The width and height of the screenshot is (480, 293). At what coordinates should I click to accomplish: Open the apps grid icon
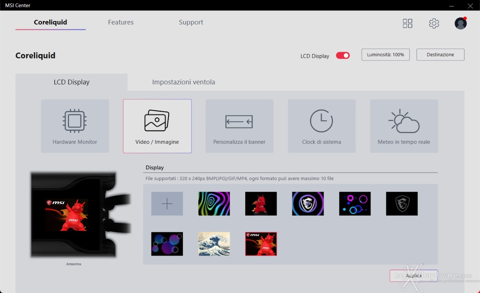click(407, 23)
